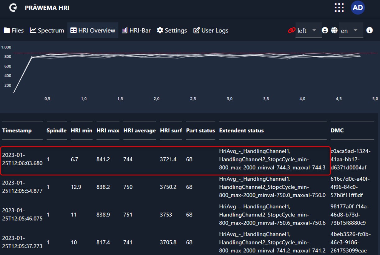The width and height of the screenshot is (380, 255).
Task: Click the globe language icon
Action: (x=334, y=30)
